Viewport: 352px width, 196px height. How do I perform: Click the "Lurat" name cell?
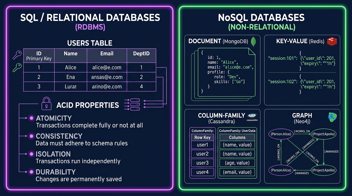coord(71,87)
